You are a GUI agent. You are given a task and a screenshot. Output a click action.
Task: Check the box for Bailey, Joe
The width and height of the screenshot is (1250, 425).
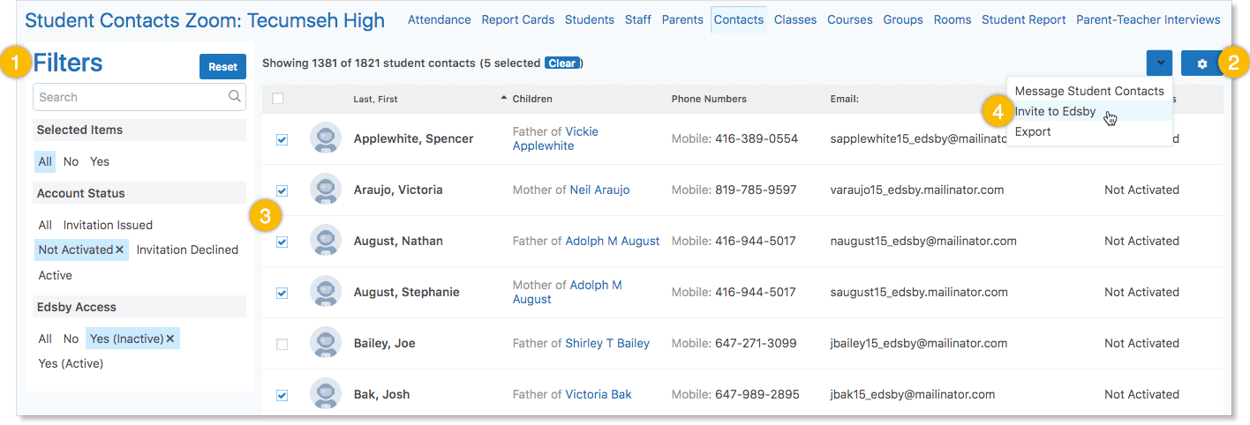point(282,344)
